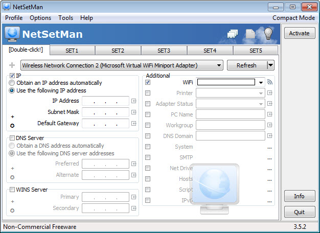Open the Options menu
Screen dimensions: 320x233
tap(40, 18)
